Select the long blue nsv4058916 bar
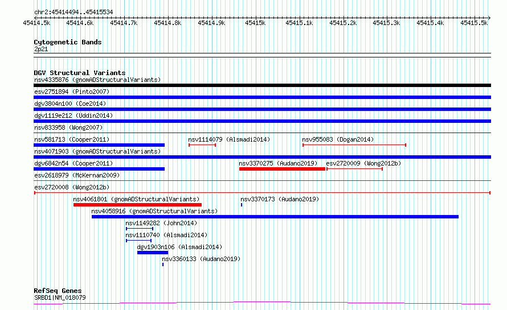This screenshot has width=507, height=310. point(275,217)
